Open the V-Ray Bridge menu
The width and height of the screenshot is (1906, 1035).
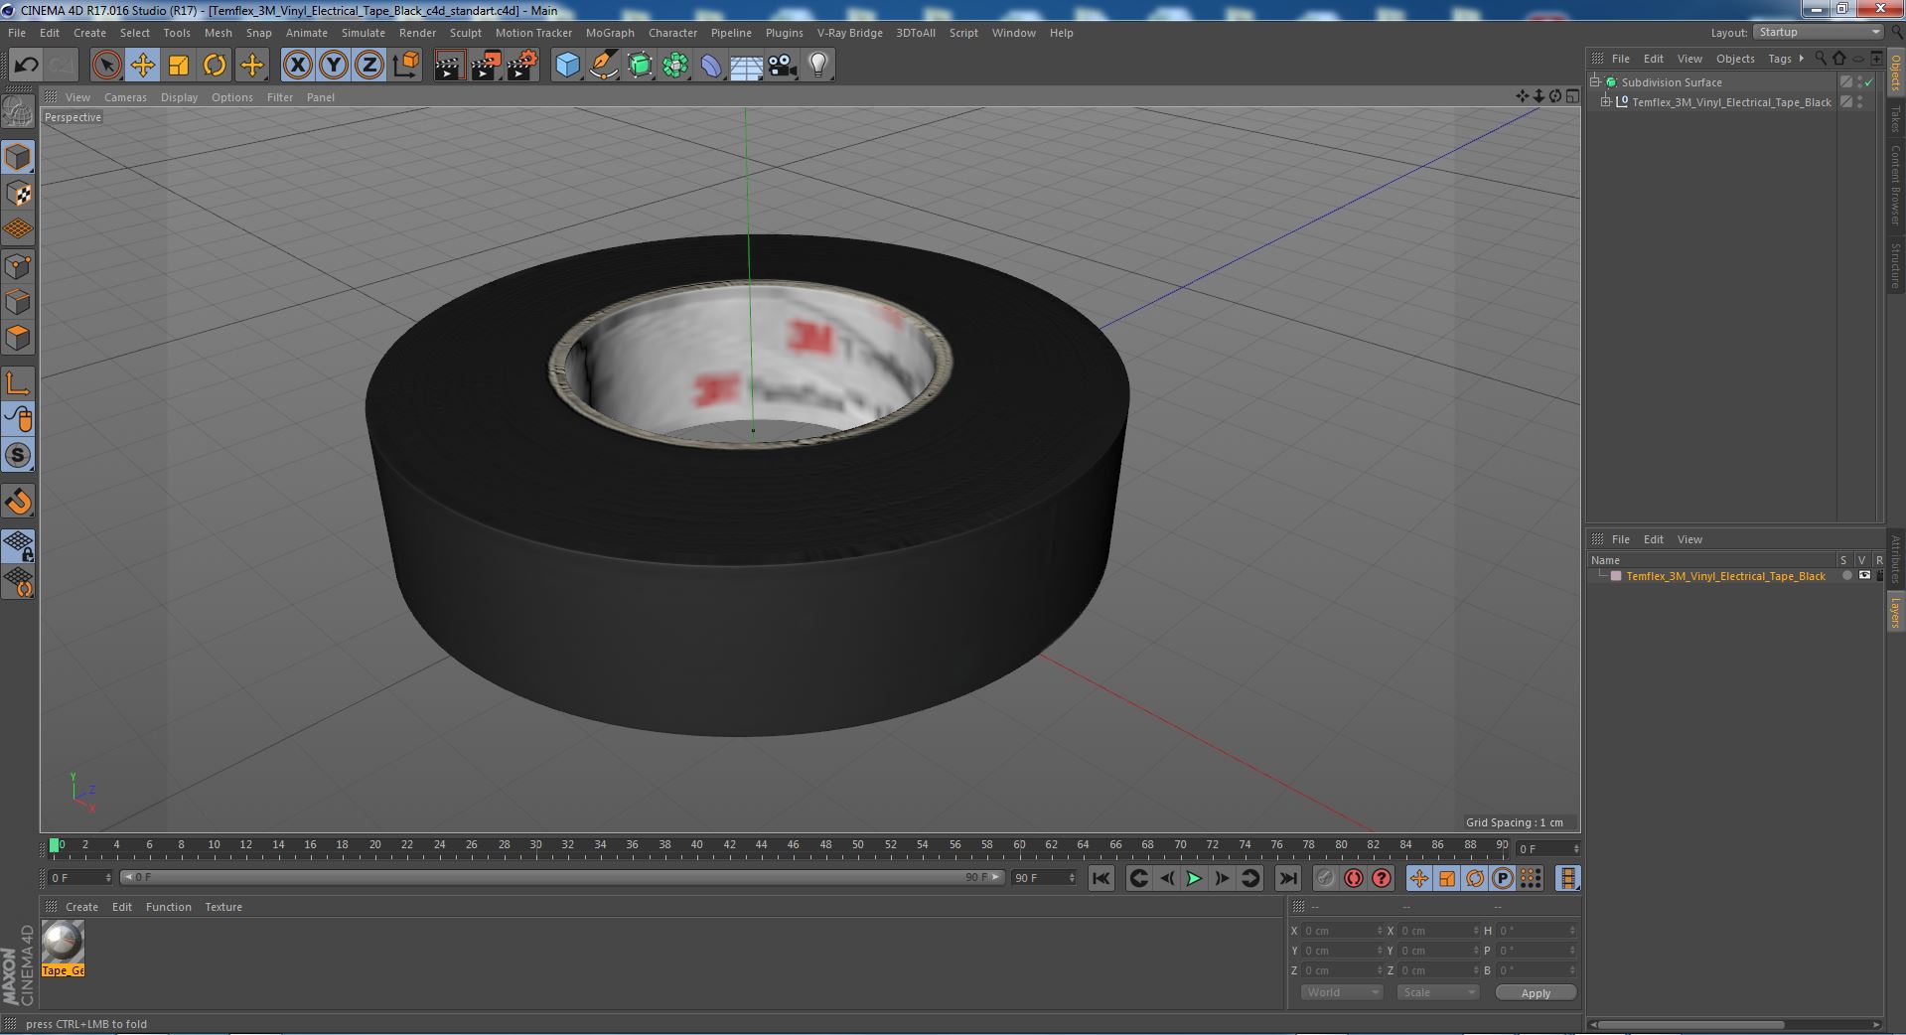[x=849, y=33]
